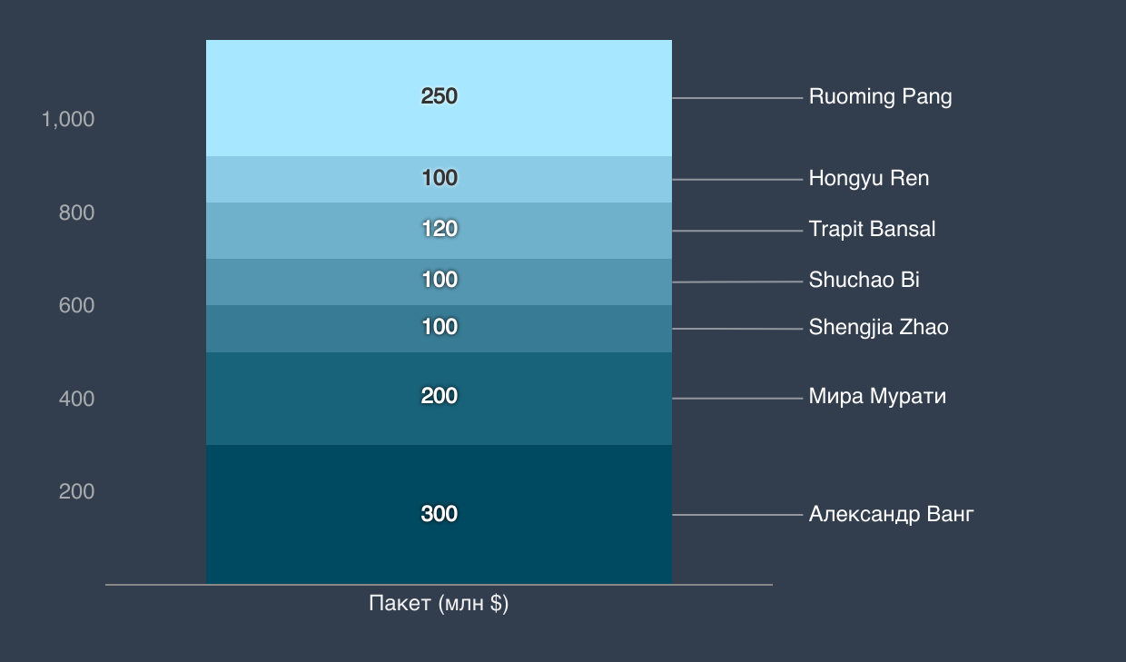Select the Ruoming Pang segment labeled 250
Image resolution: width=1126 pixels, height=662 pixels.
(x=439, y=98)
